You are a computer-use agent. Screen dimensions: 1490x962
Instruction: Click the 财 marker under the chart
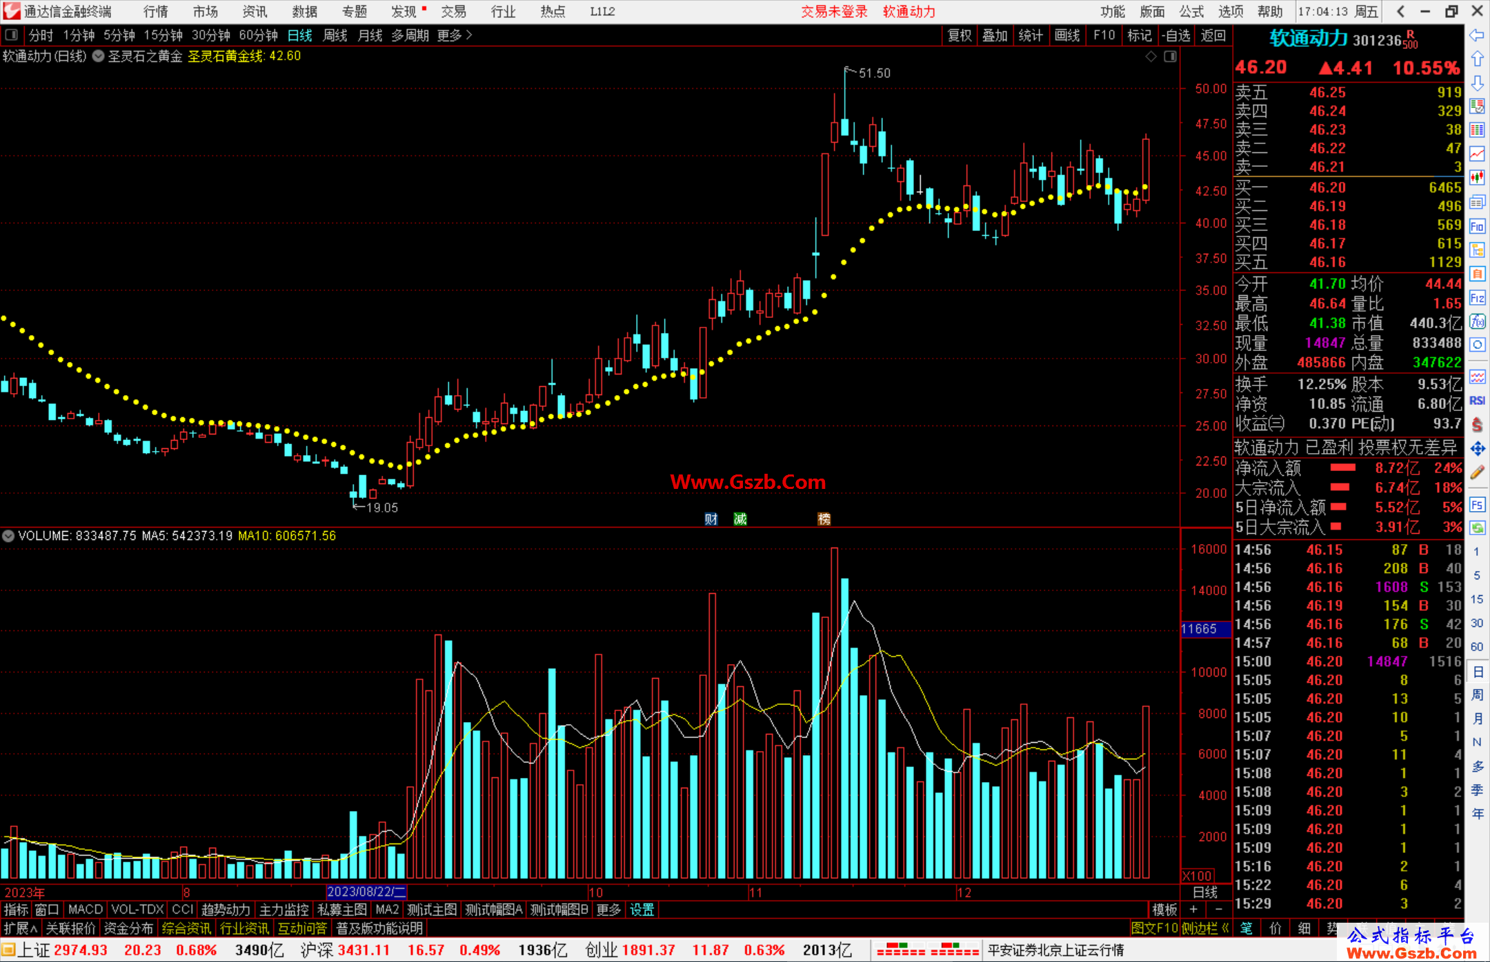point(711,519)
